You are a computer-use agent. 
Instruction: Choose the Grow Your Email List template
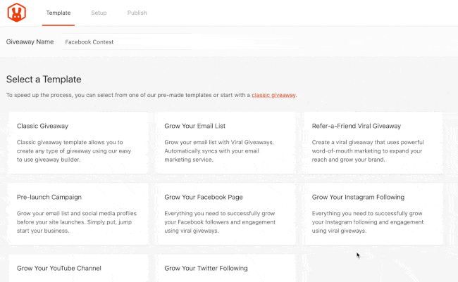click(x=225, y=143)
